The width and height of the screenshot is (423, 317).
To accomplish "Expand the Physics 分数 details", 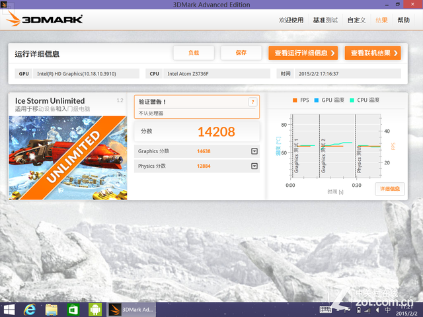I will 254,166.
